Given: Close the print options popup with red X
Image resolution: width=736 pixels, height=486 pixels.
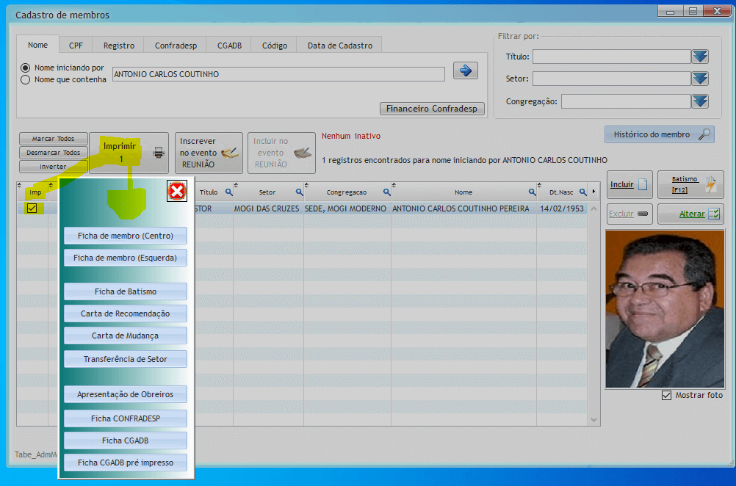Looking at the screenshot, I should coord(177,192).
